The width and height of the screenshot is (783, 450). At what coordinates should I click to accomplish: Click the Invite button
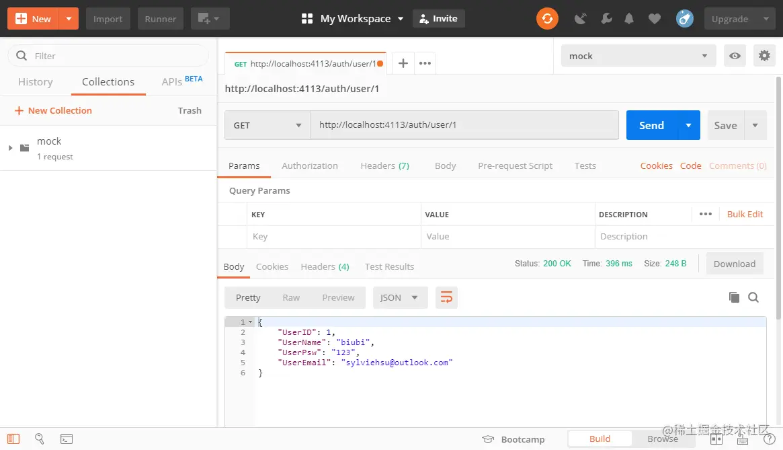tap(438, 19)
